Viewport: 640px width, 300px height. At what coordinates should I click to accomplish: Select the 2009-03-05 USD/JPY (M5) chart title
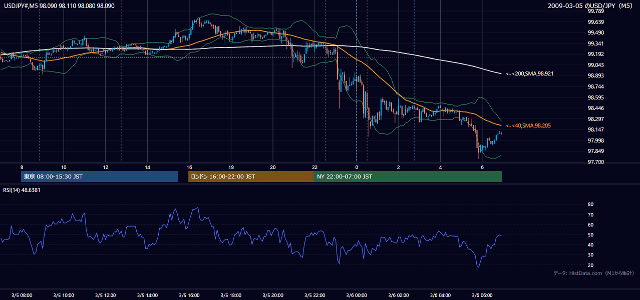(590, 6)
